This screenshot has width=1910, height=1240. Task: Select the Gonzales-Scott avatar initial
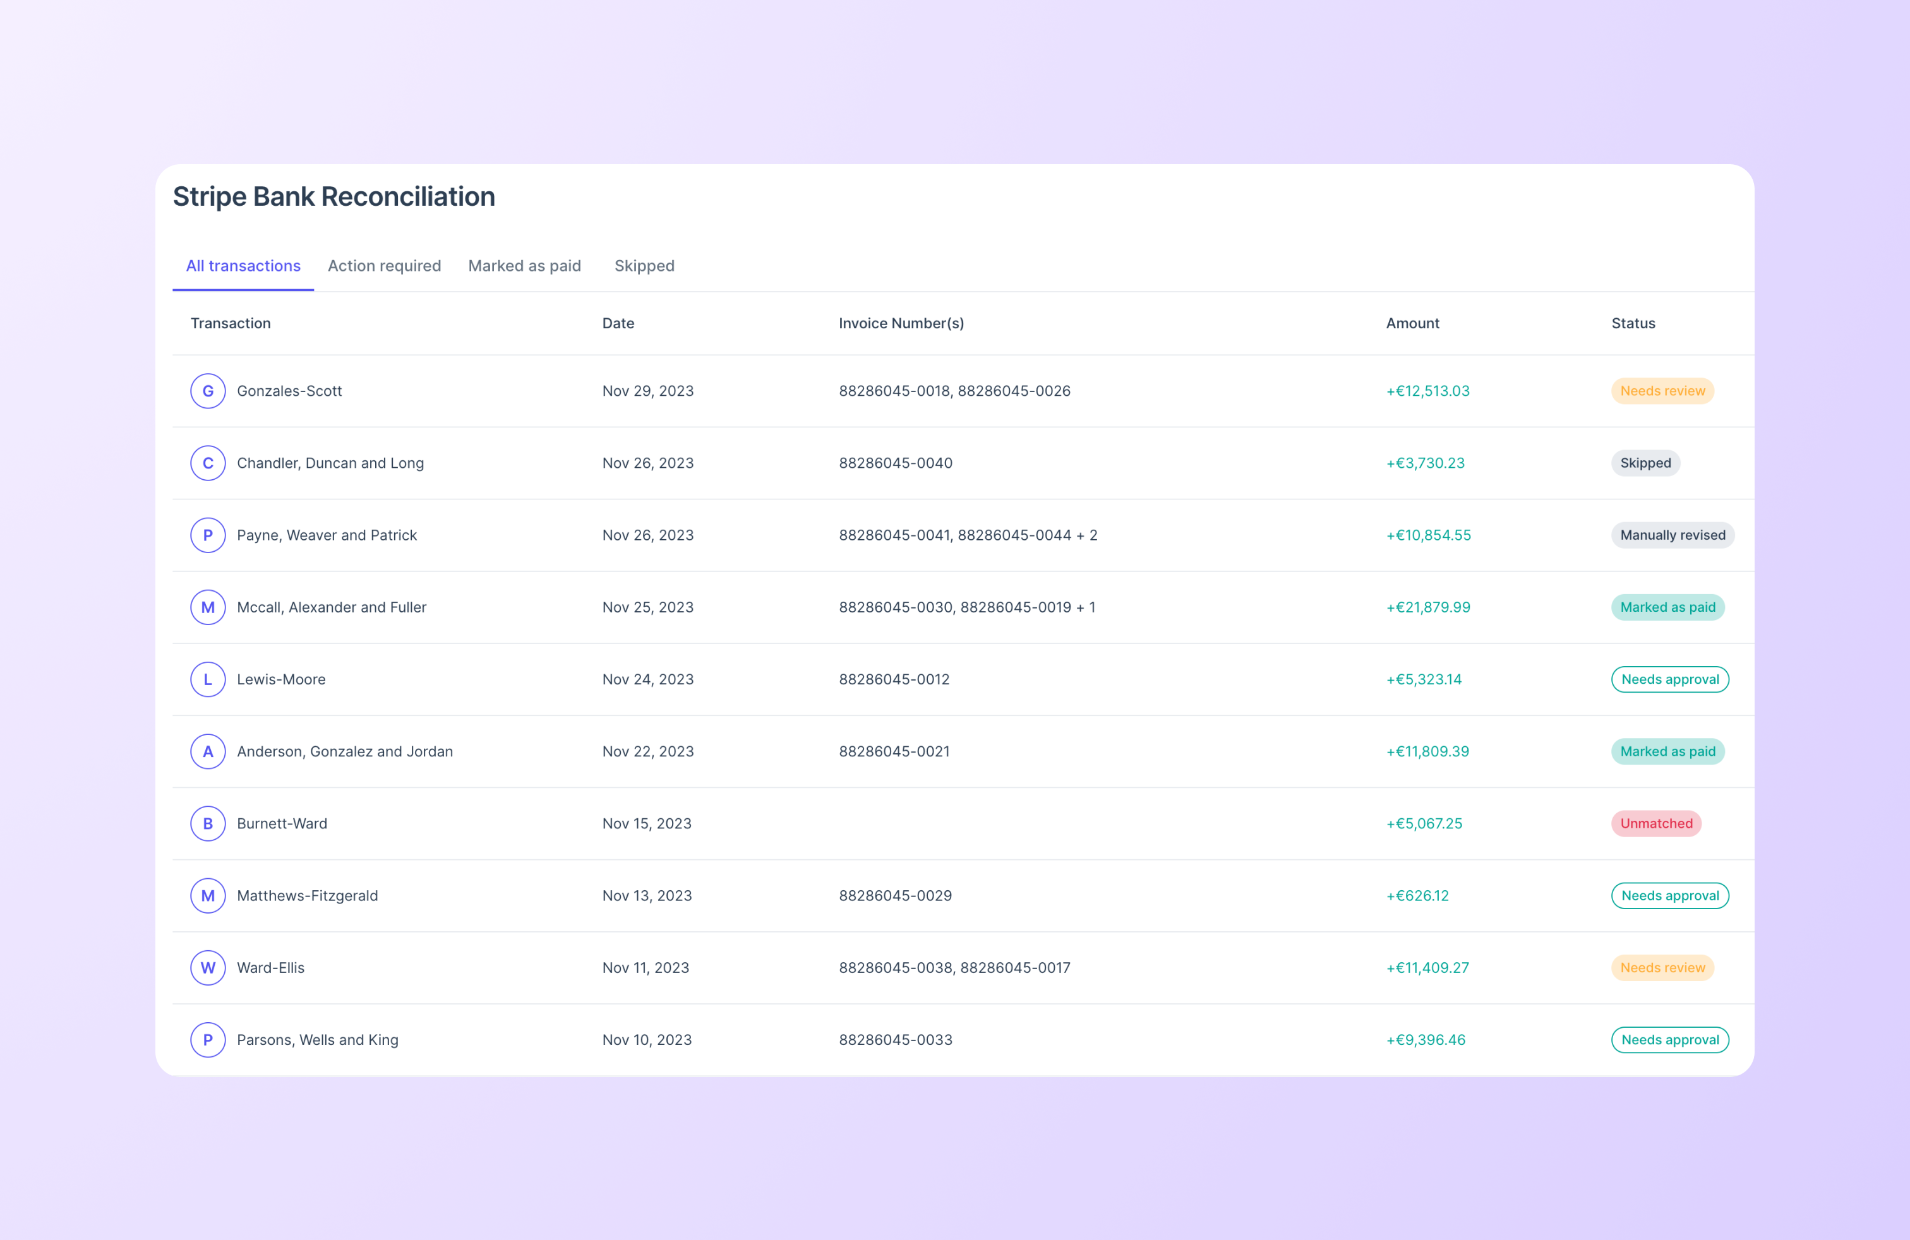(x=208, y=391)
